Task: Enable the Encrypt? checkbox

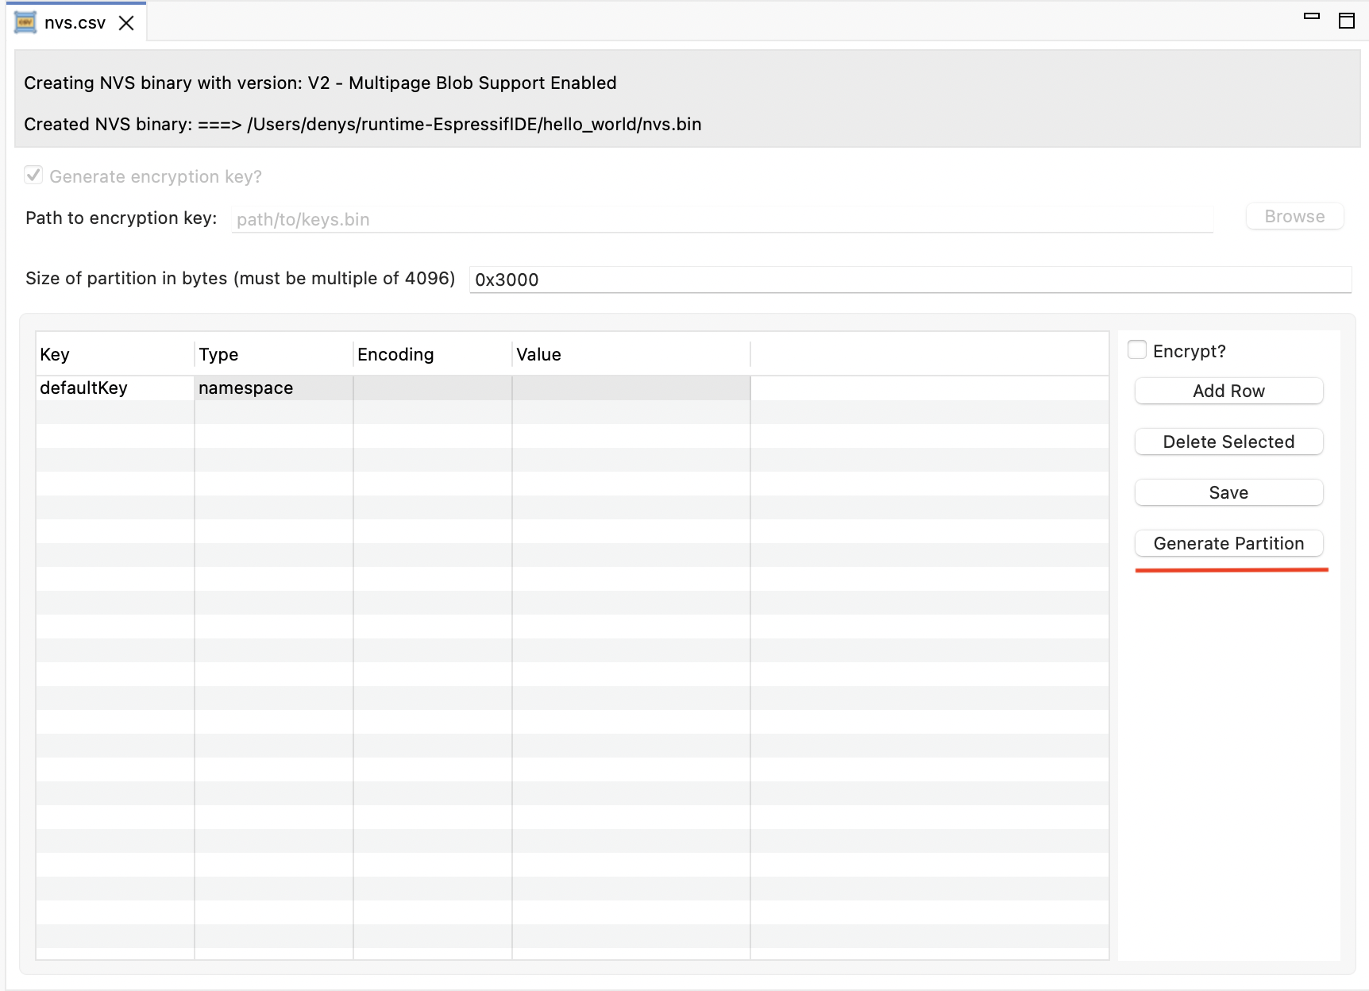Action: 1137,348
